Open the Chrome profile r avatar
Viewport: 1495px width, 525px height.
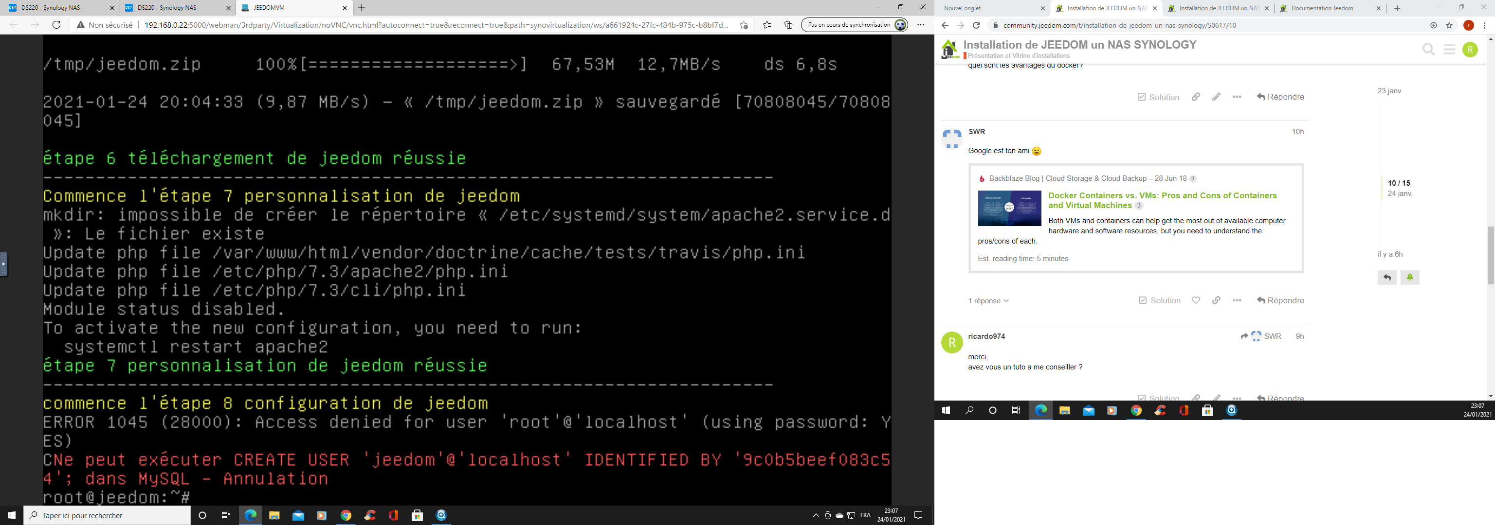[1469, 25]
